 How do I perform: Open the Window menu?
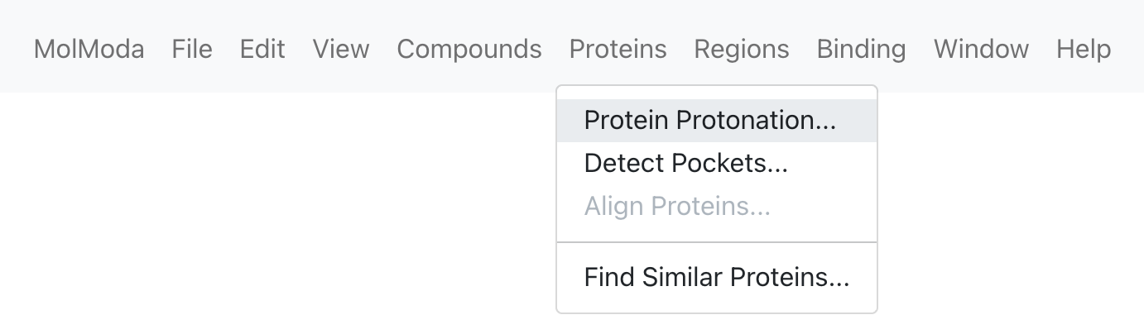pos(981,49)
